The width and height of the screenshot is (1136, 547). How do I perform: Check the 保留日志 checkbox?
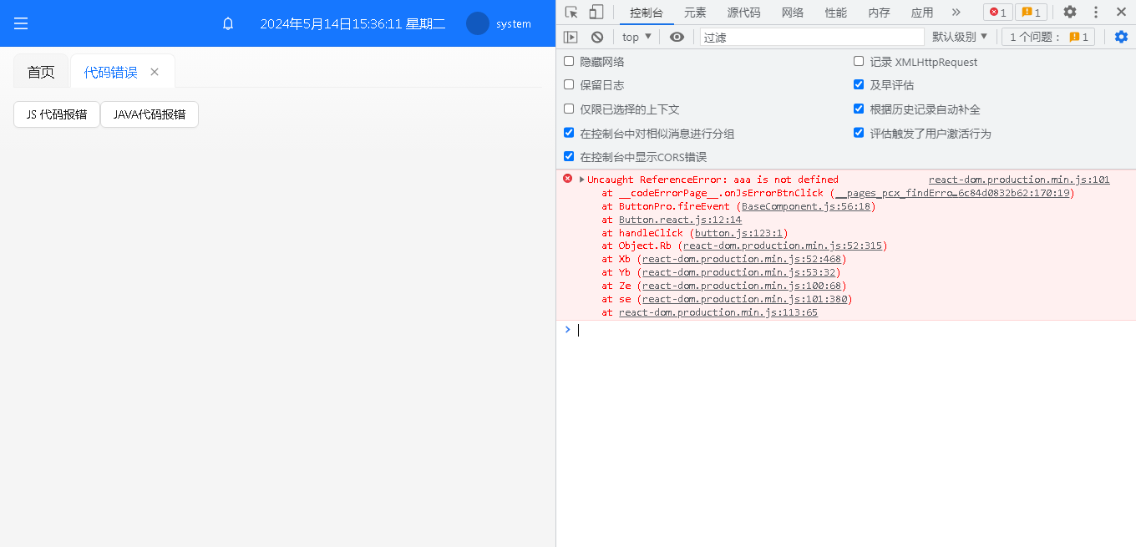(569, 84)
